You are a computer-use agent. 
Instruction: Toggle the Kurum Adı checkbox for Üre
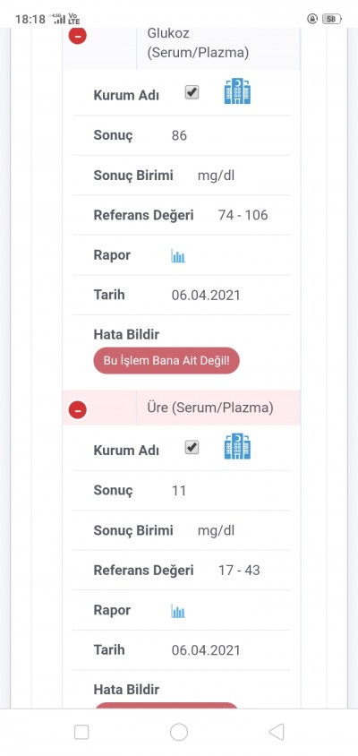click(x=192, y=448)
